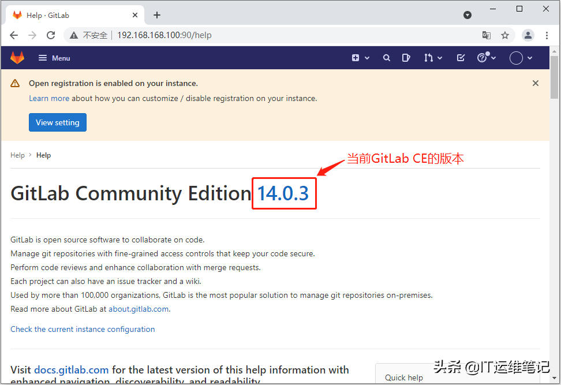561x385 pixels.
Task: Click the Quick help panel heading
Action: [x=404, y=378]
